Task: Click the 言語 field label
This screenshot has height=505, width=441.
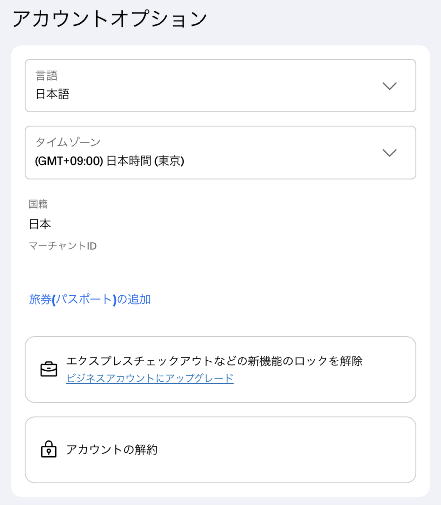Action: click(46, 75)
